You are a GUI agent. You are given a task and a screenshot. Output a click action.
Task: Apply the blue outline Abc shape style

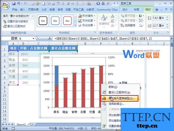55,21
